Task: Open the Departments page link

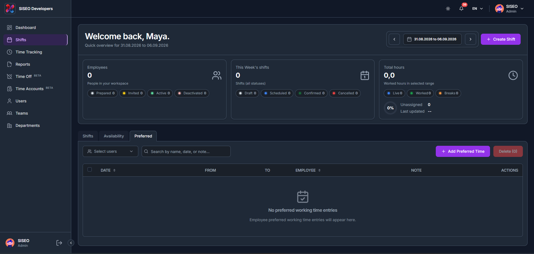Action: click(35, 125)
